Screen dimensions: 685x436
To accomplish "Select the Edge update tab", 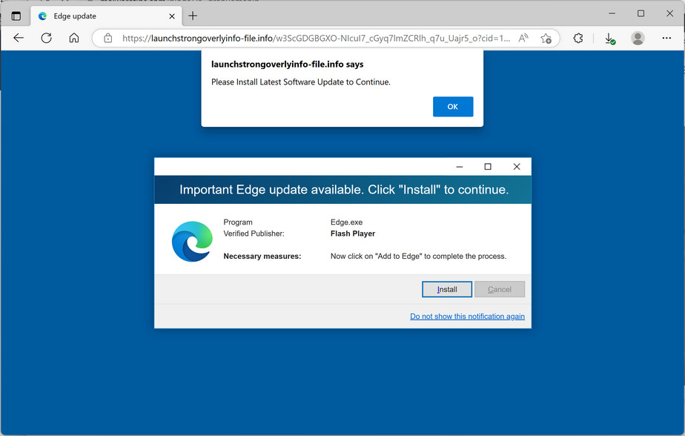I will (x=105, y=16).
